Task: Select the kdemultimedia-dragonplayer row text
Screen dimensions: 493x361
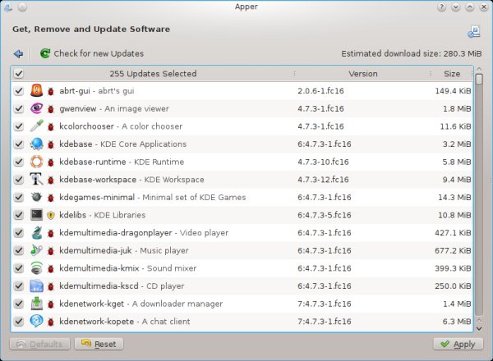Action: pyautogui.click(x=144, y=233)
